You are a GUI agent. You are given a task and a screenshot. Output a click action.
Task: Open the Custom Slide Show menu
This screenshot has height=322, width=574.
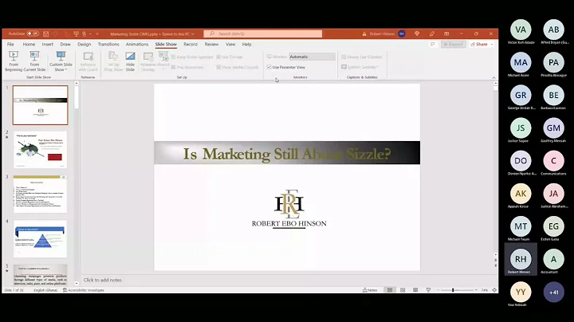tap(61, 61)
